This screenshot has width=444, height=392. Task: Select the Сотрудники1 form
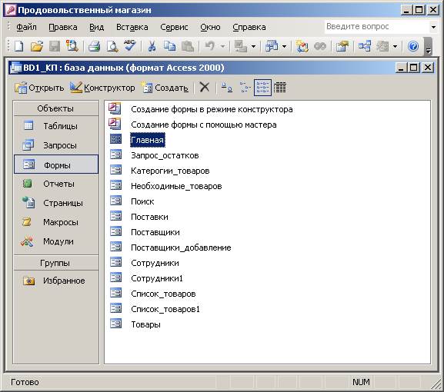(x=157, y=278)
